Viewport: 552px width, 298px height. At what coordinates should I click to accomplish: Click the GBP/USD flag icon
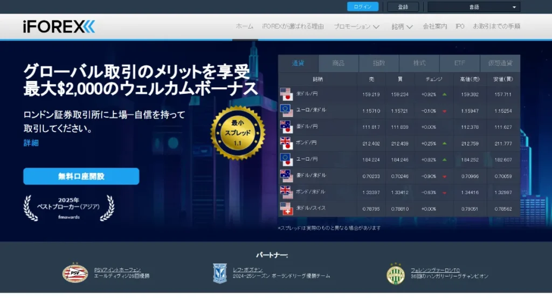[286, 192]
